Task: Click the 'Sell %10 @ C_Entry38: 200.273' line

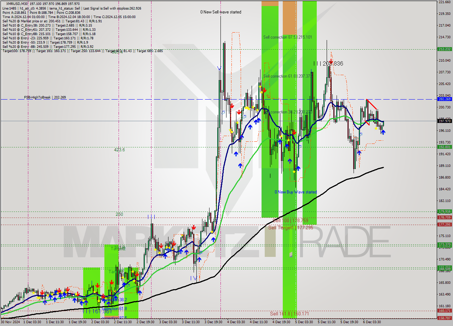Action: click(x=26, y=25)
